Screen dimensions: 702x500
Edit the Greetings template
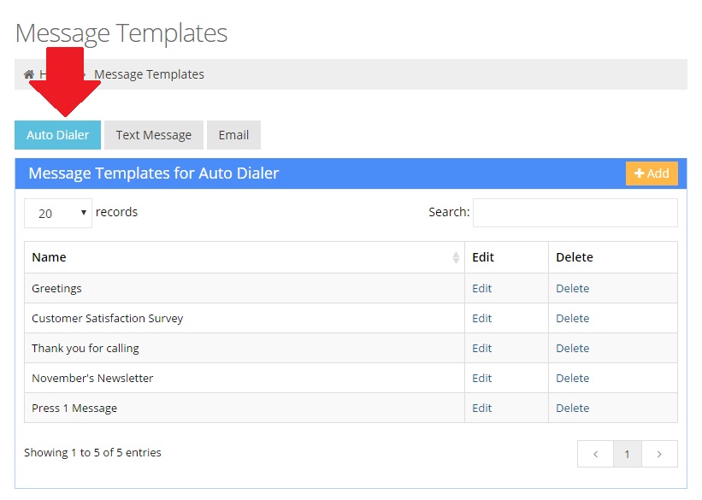[481, 288]
